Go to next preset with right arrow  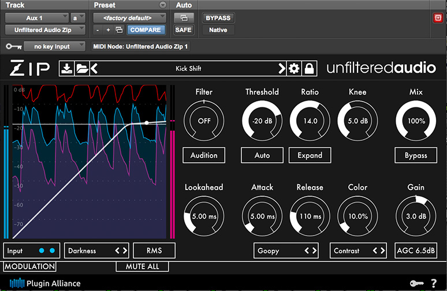(282, 69)
